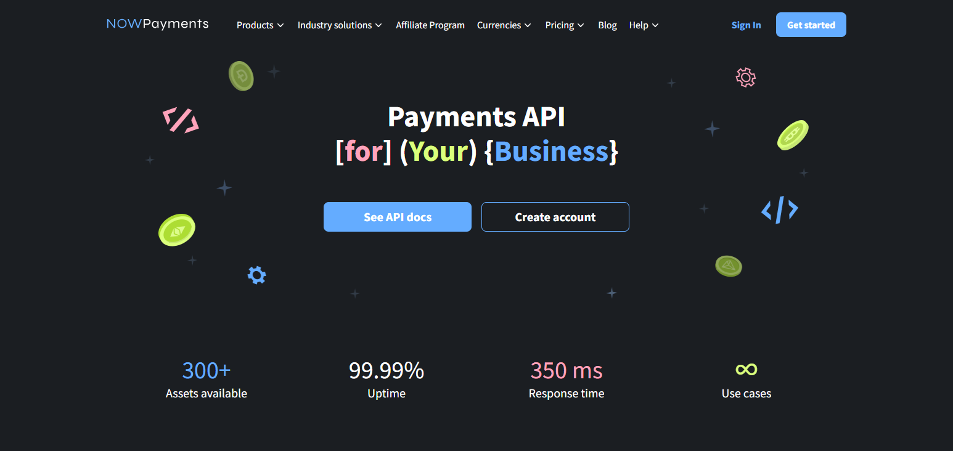Click the bright green Bitcoin coin
This screenshot has height=451, width=953.
click(793, 136)
